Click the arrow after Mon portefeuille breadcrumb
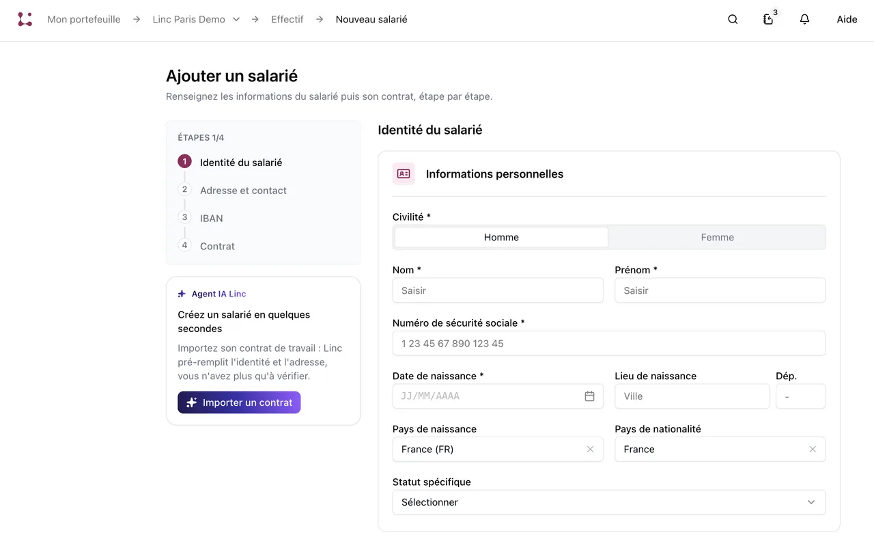This screenshot has width=874, height=537. (137, 19)
